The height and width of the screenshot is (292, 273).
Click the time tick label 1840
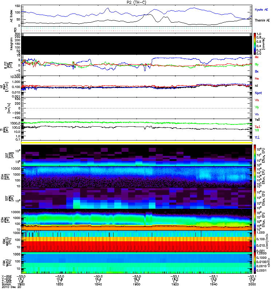click(x=98, y=284)
